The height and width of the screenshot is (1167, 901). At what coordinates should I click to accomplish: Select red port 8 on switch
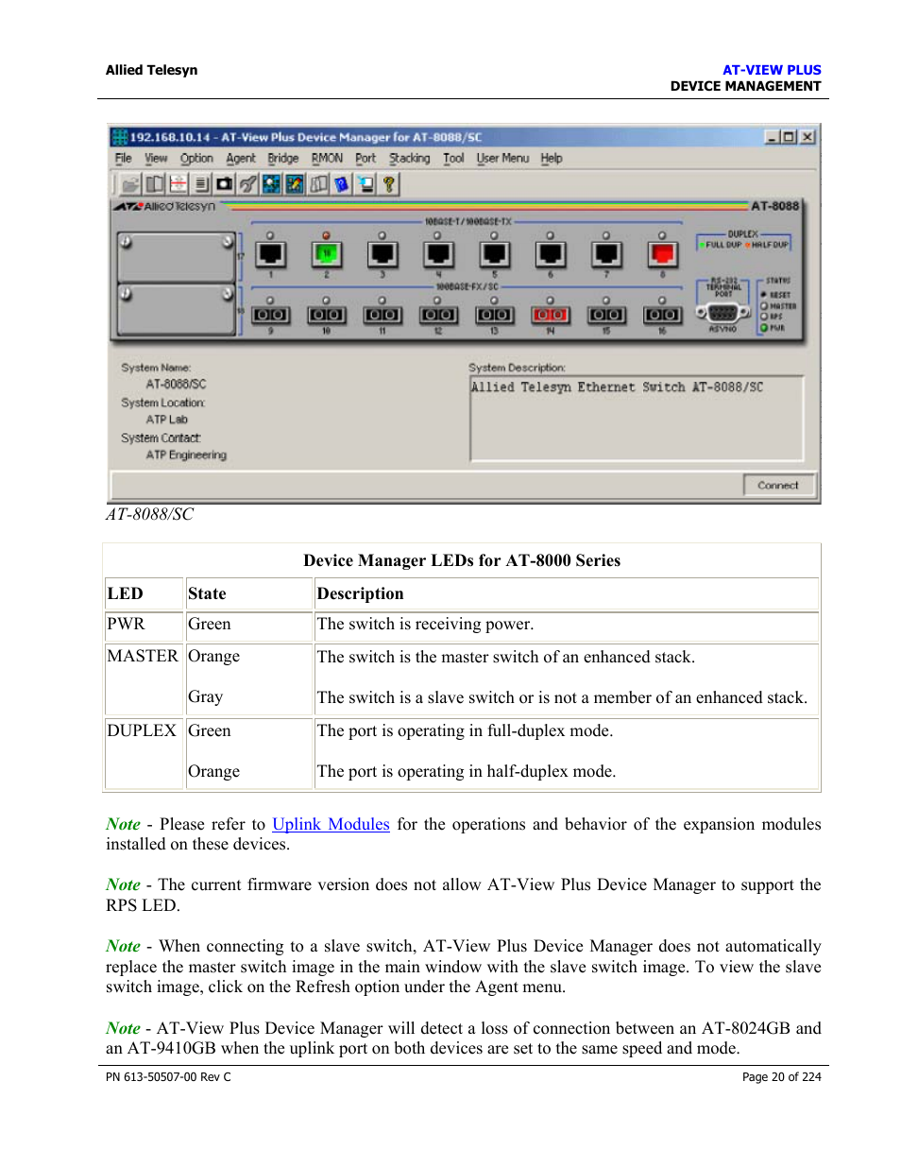(x=662, y=253)
